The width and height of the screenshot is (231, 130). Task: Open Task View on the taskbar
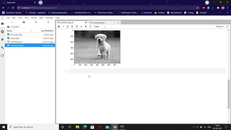point(70,127)
